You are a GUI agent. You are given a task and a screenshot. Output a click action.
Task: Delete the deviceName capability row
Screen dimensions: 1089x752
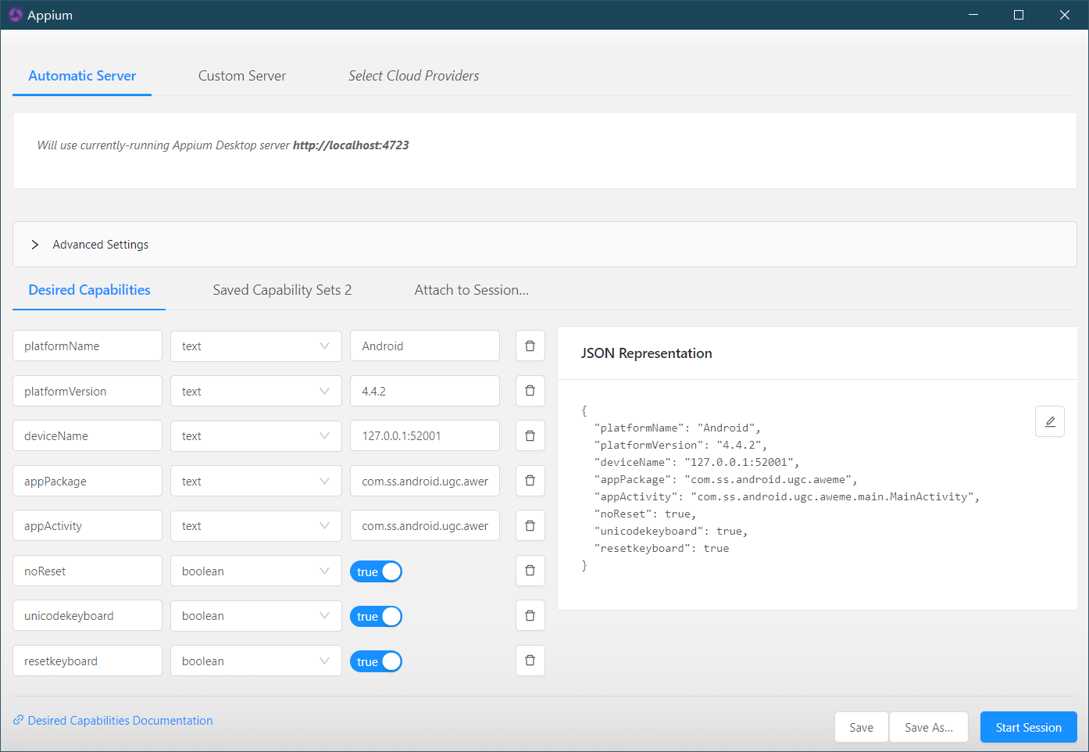(x=530, y=435)
